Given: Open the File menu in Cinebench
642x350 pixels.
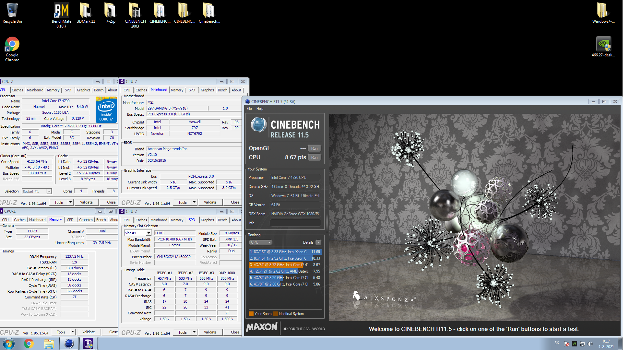Looking at the screenshot, I should (249, 109).
